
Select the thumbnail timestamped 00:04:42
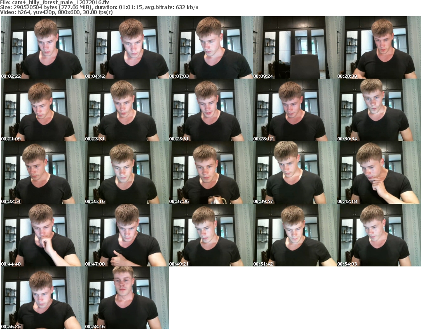pos(127,47)
